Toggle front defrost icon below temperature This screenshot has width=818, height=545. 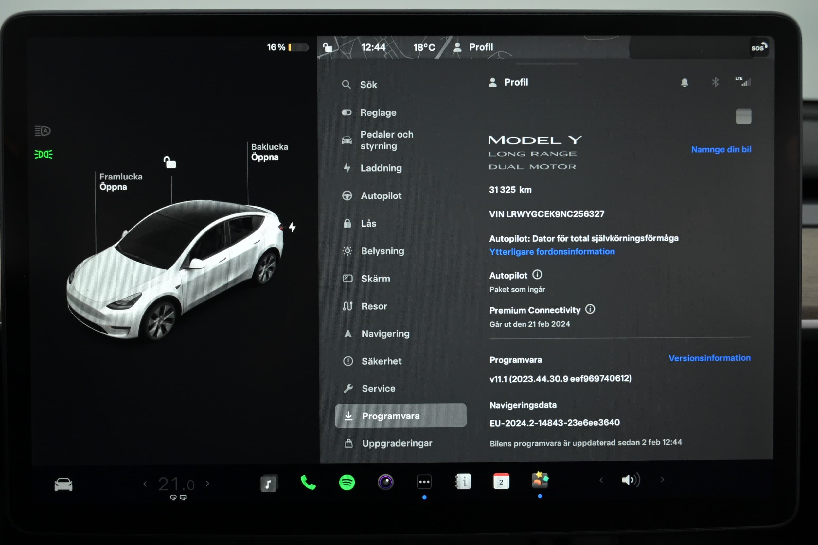point(173,498)
